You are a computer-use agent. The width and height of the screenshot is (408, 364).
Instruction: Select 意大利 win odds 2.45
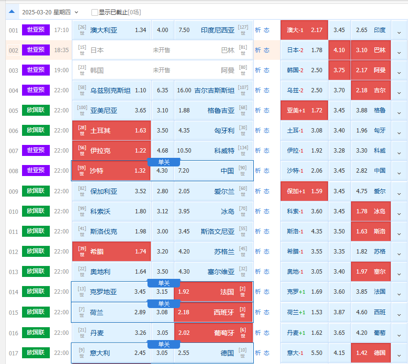point(111,353)
